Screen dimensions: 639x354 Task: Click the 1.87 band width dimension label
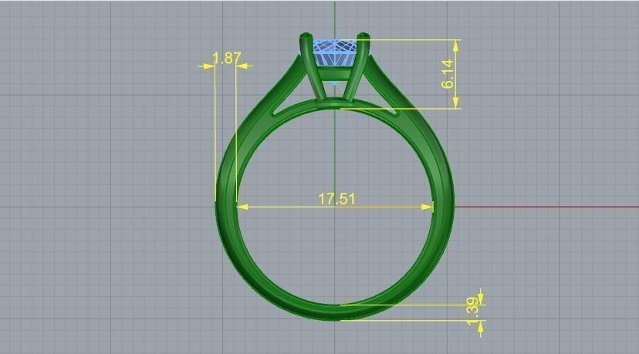tap(227, 58)
